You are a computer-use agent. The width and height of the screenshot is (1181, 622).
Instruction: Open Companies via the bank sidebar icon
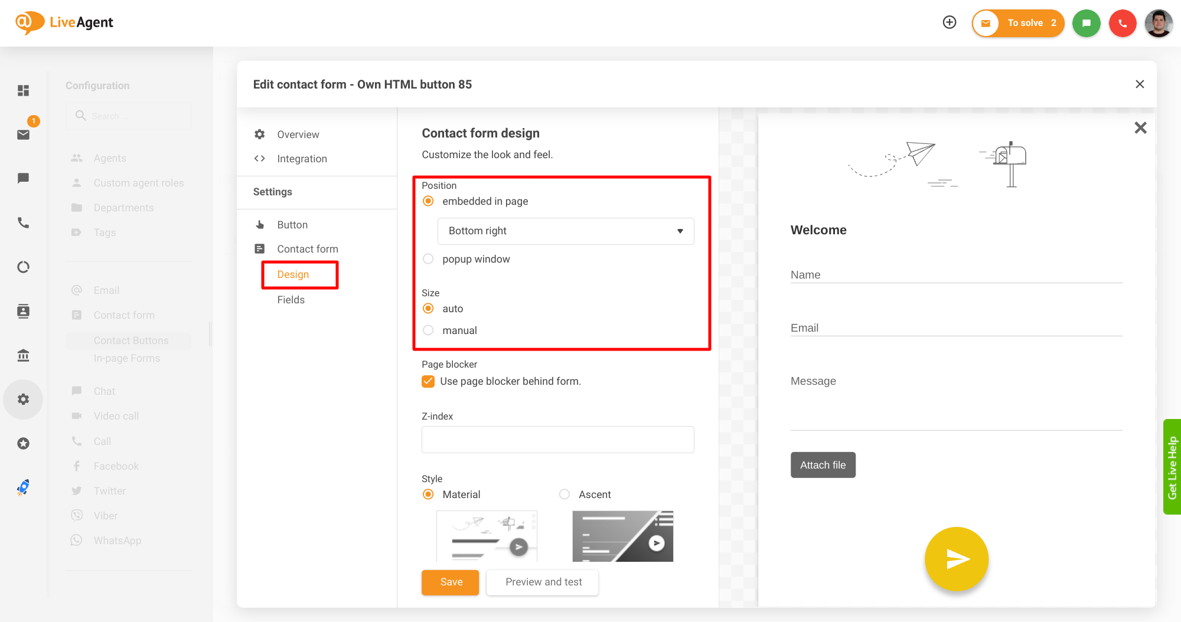[x=23, y=355]
